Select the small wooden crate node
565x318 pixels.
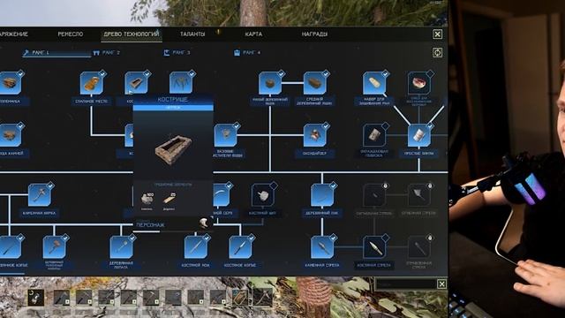(x=270, y=83)
